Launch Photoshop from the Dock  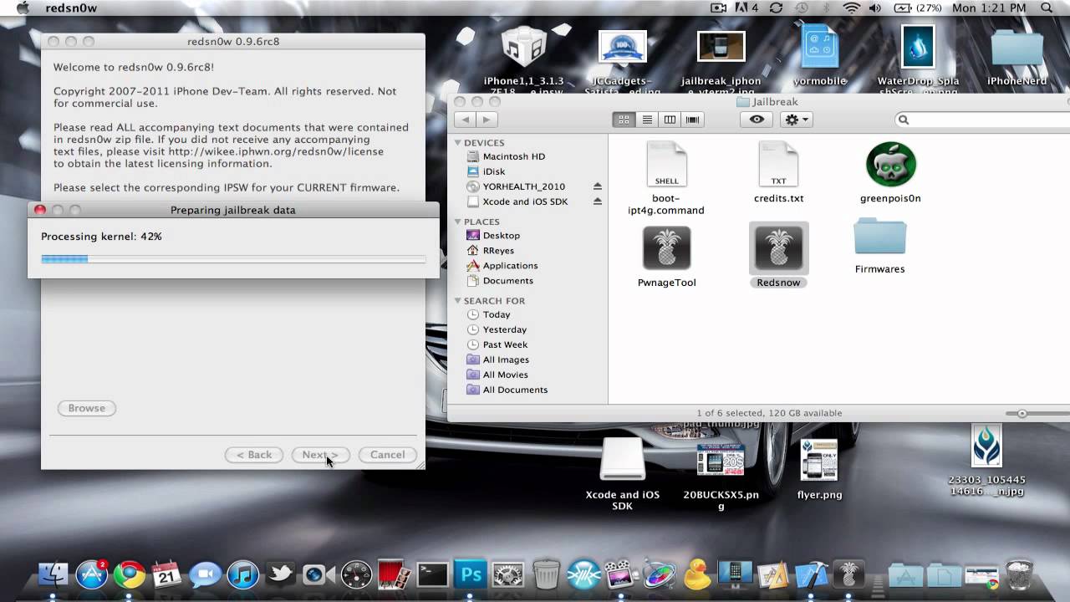(471, 574)
